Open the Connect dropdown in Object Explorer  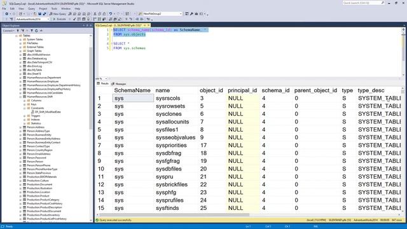[8, 31]
